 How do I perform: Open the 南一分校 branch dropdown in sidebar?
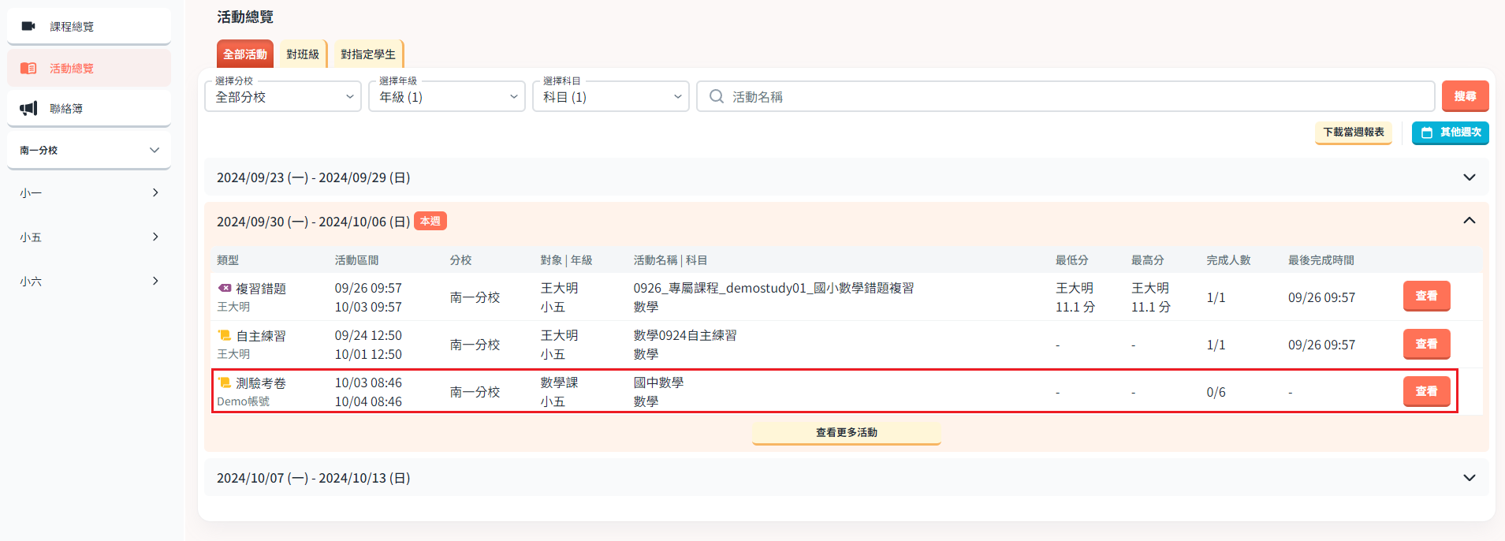pyautogui.click(x=89, y=150)
